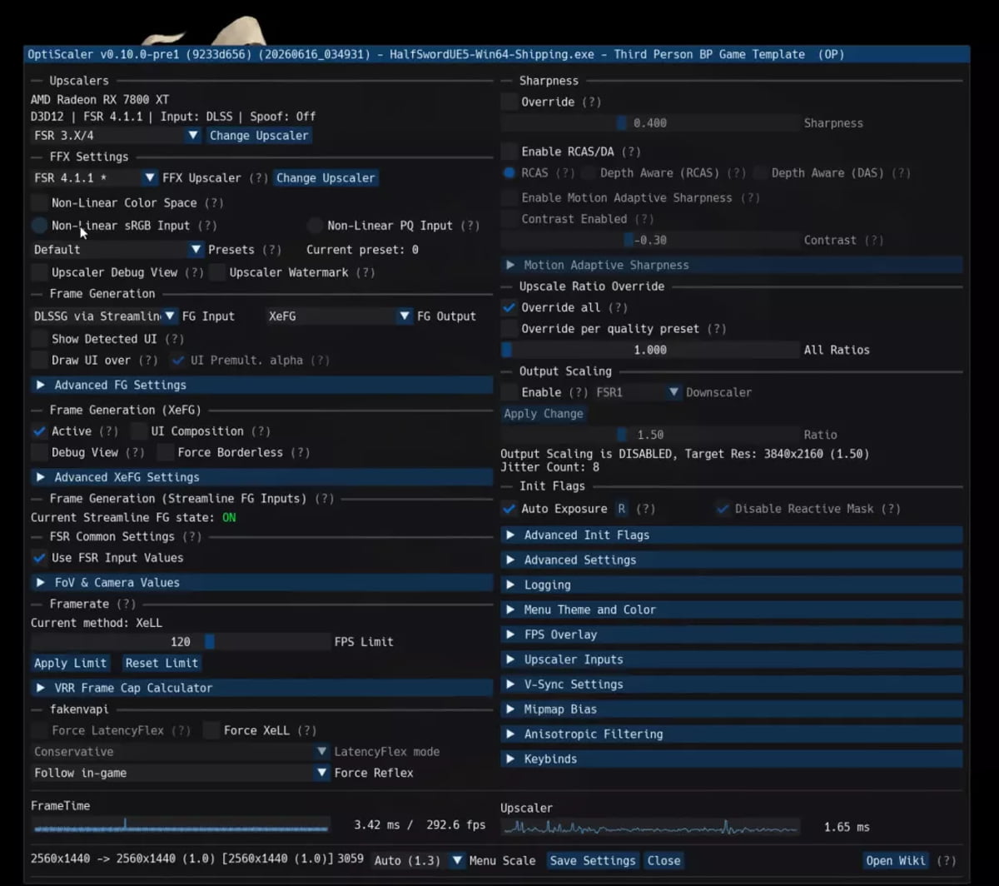Adjust the Output Scaling Ratio slider

[x=650, y=435]
